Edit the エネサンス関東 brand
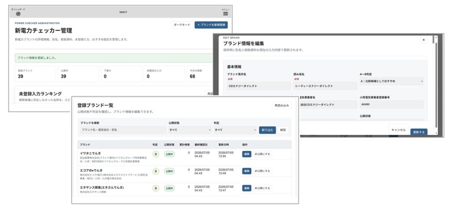The width and height of the screenshot is (451, 205). (247, 188)
